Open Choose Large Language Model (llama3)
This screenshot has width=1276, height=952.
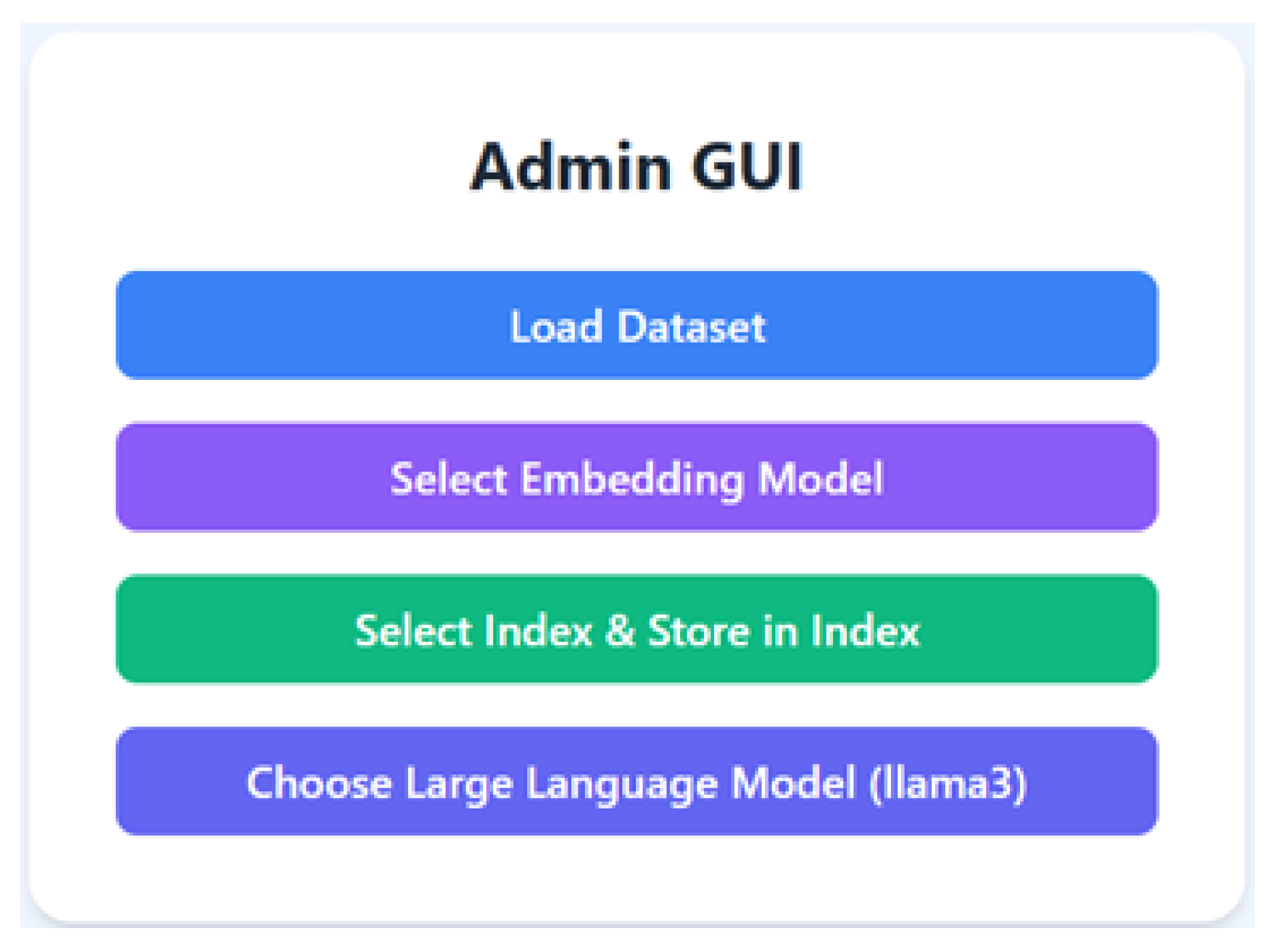(x=637, y=782)
